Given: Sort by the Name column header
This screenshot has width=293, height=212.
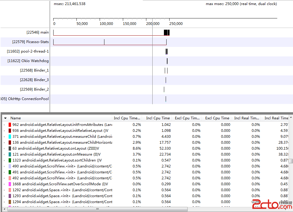Looking at the screenshot, I should pyautogui.click(x=57, y=118).
